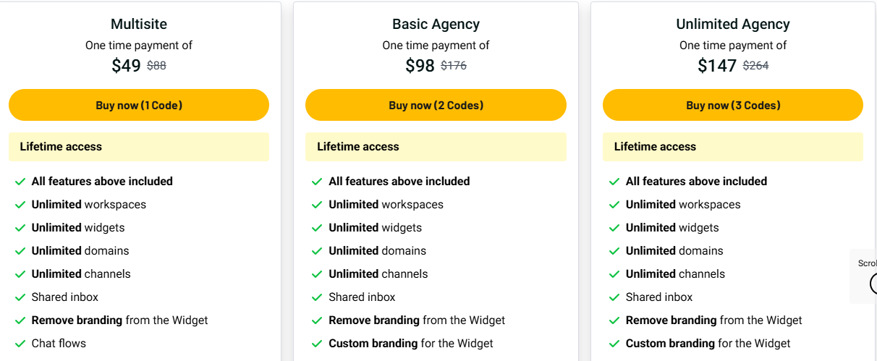Click the Lifetime access banner under Multisite
Viewport: 877px width, 361px height.
(139, 147)
